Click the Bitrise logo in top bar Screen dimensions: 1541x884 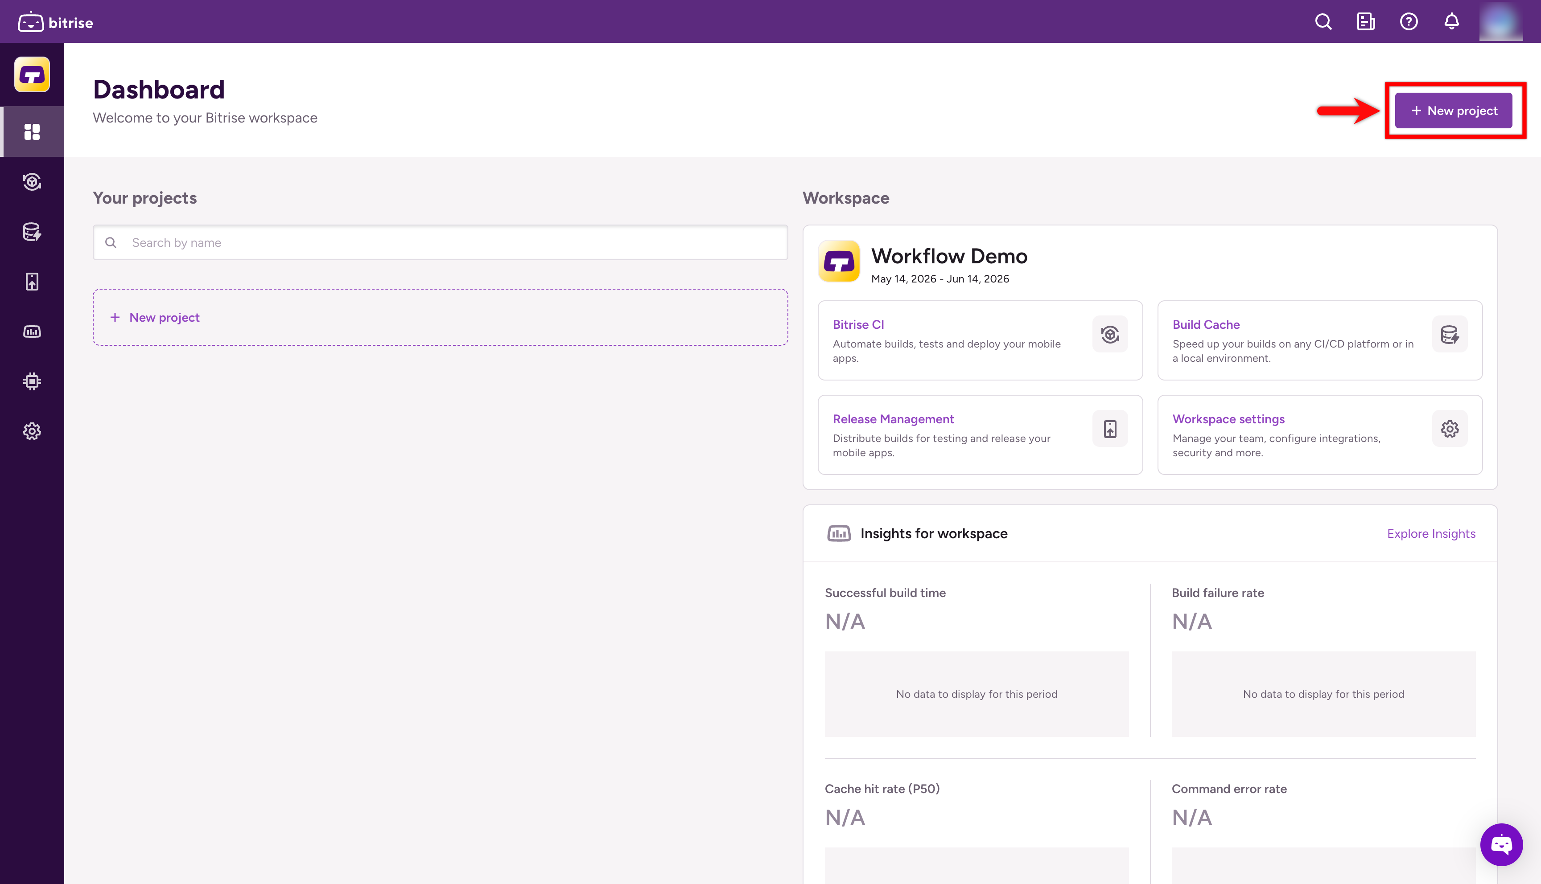coord(55,22)
